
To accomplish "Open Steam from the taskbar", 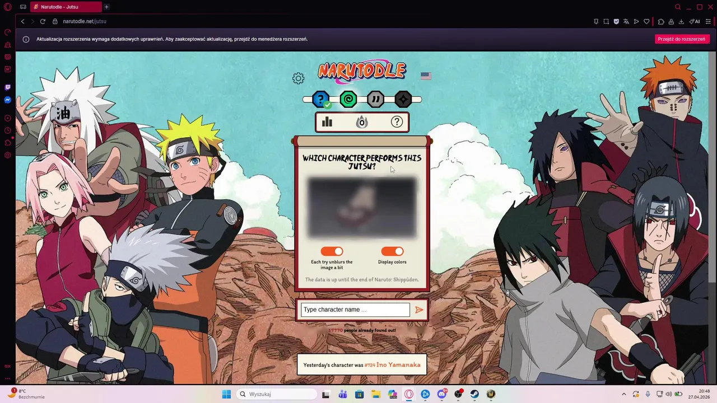I will point(474,394).
